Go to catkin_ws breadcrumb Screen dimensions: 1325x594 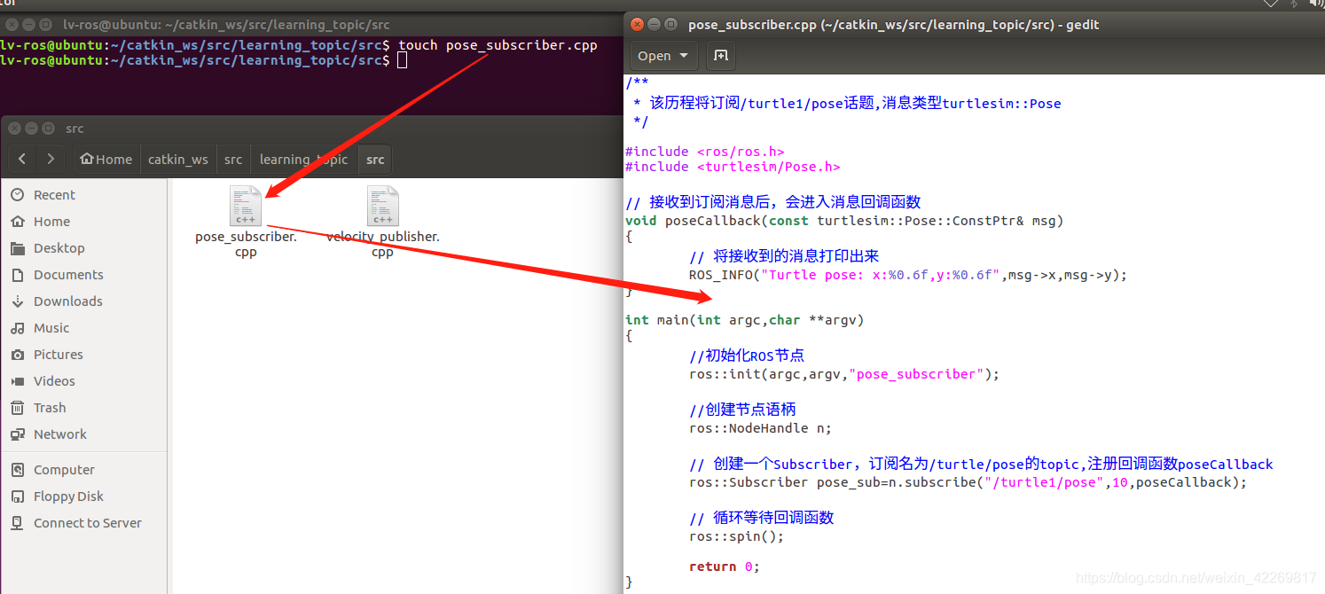[177, 160]
